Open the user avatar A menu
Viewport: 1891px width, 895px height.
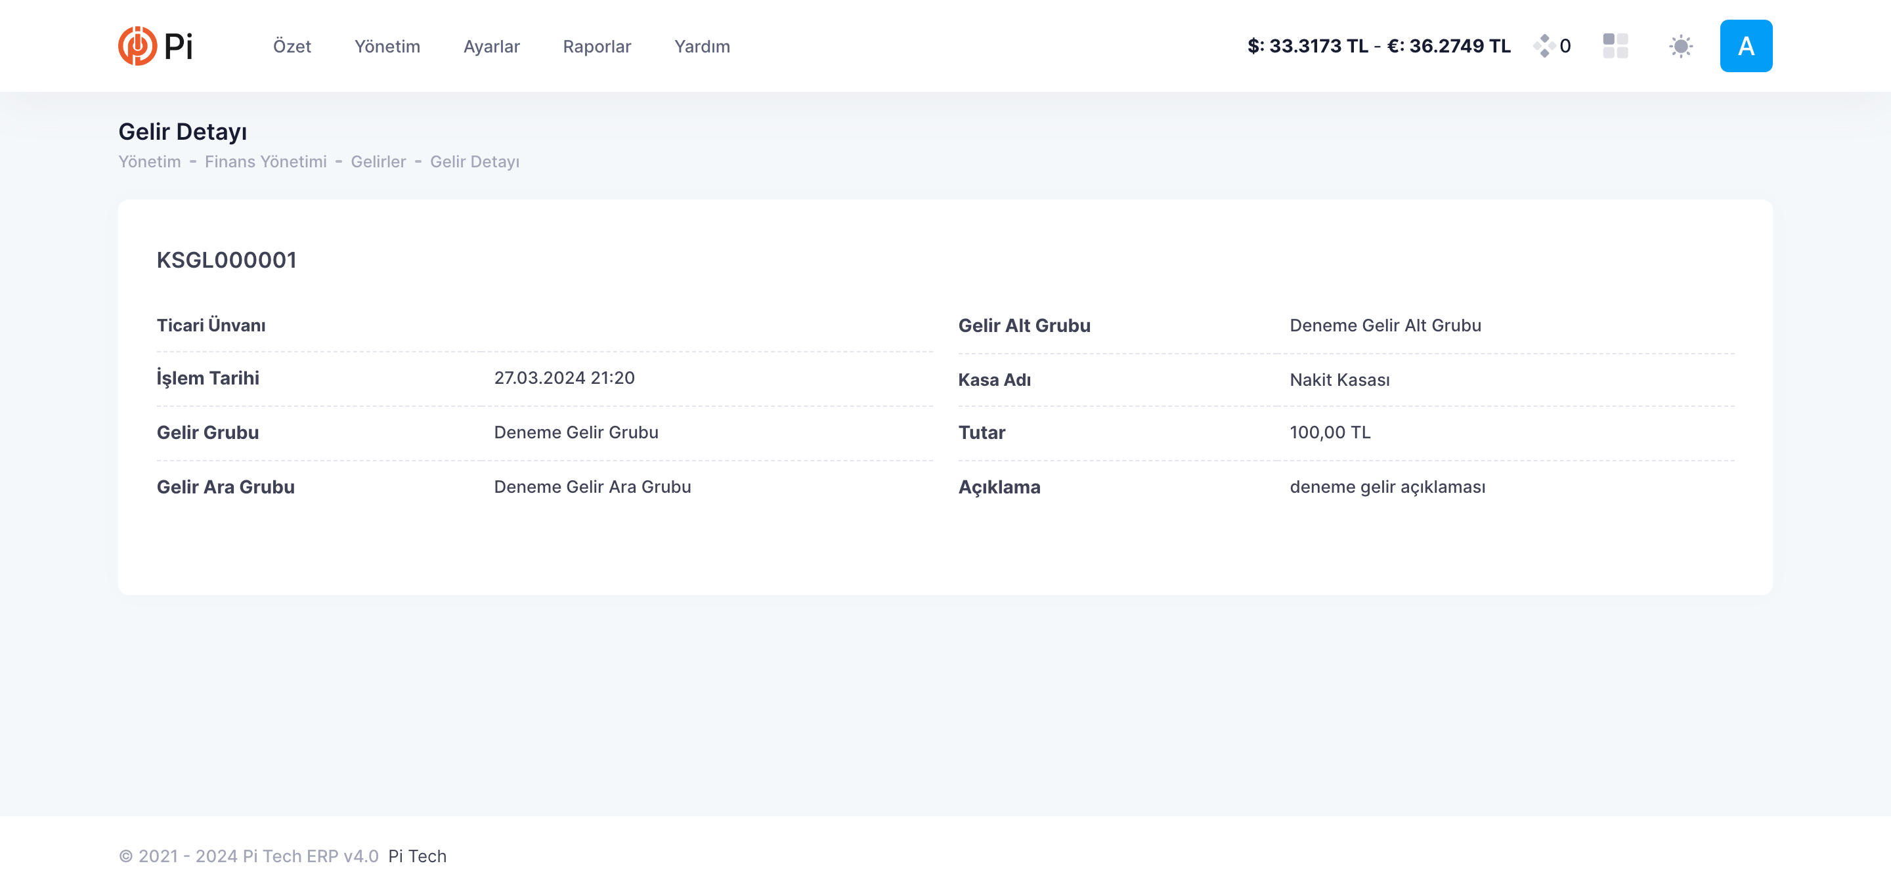(1745, 45)
